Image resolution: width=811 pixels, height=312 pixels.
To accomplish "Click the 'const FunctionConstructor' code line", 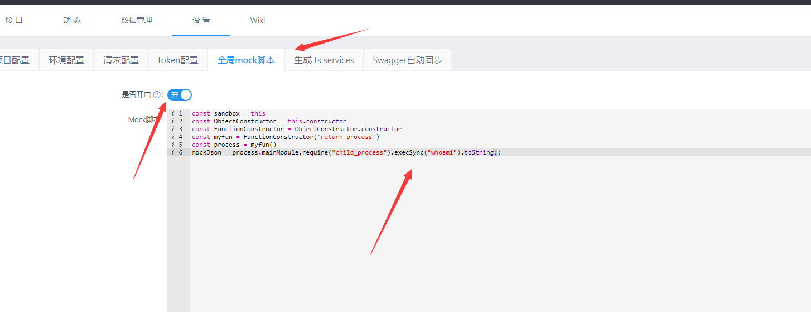I will tap(297, 129).
